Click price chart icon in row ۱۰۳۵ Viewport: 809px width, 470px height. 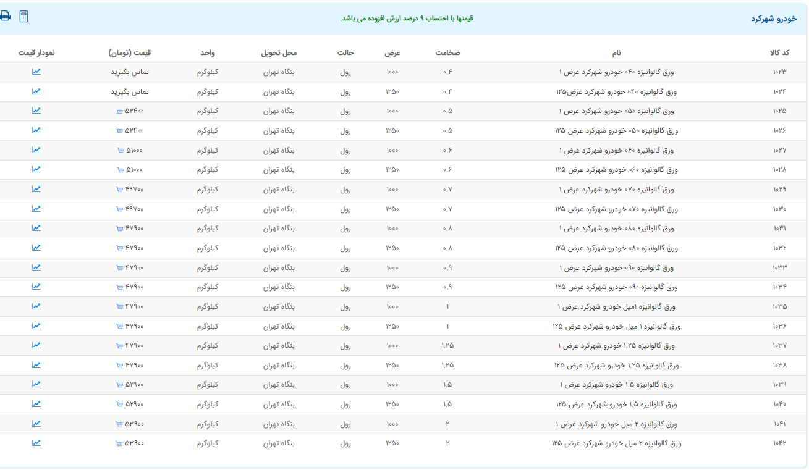[x=36, y=306]
